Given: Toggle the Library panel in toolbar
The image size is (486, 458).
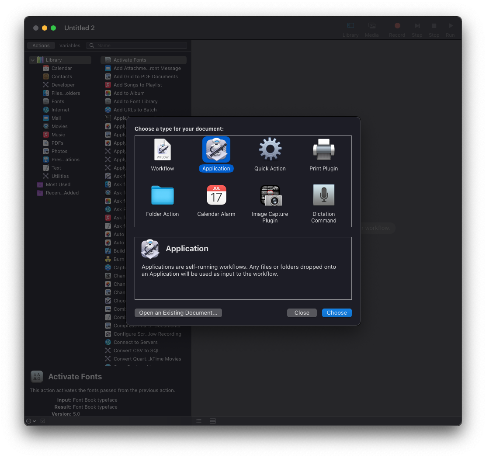Looking at the screenshot, I should (x=351, y=29).
